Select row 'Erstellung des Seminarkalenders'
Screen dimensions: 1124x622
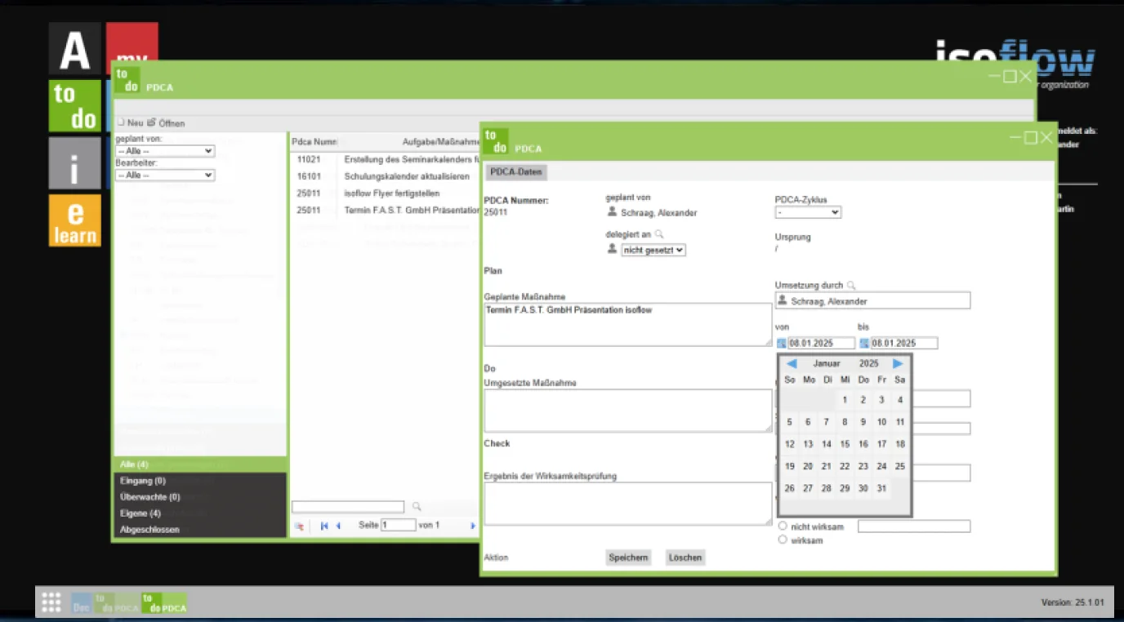click(385, 160)
